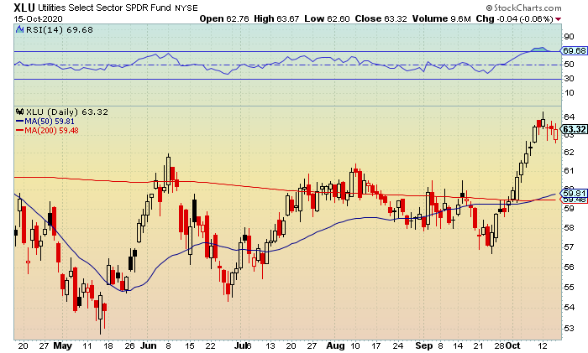
Task: Click the Close 63.32 value
Action: [x=381, y=18]
